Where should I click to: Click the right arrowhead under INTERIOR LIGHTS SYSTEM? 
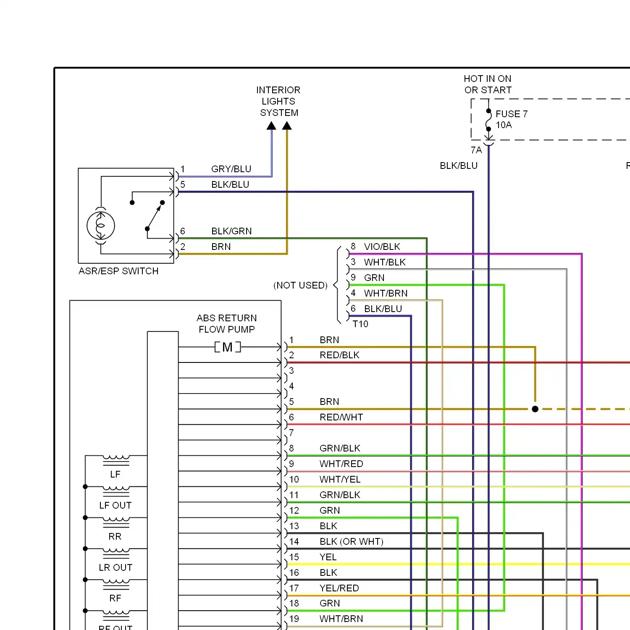coord(287,126)
